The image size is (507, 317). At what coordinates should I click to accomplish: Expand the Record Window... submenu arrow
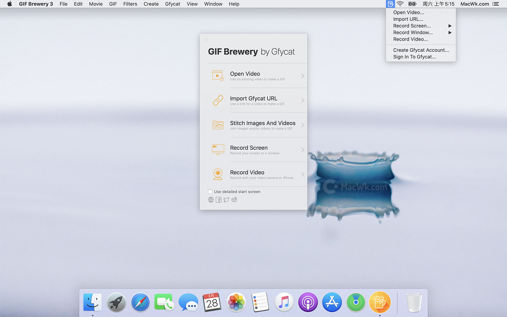click(x=450, y=32)
